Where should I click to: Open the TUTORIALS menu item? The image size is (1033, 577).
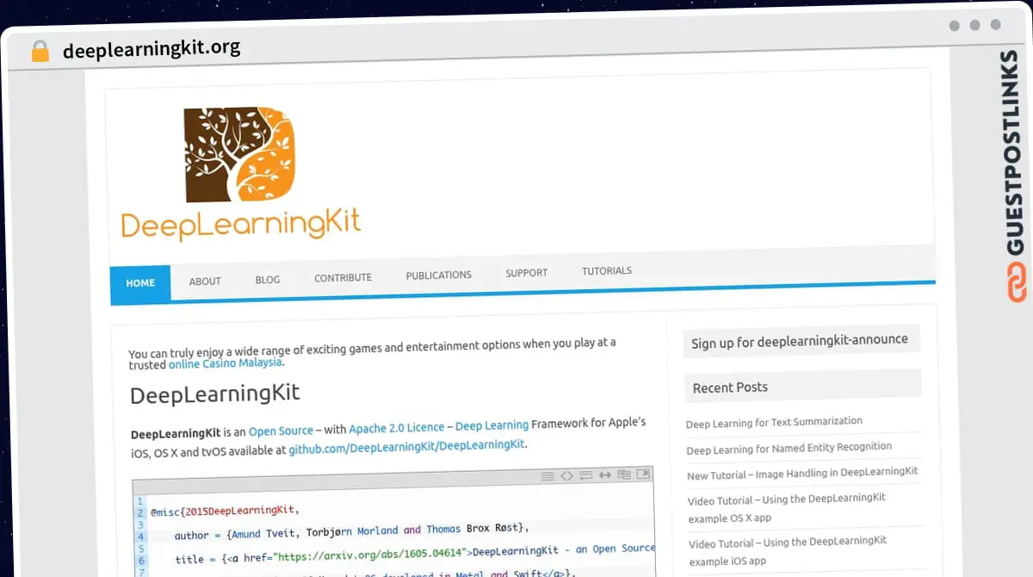point(607,270)
